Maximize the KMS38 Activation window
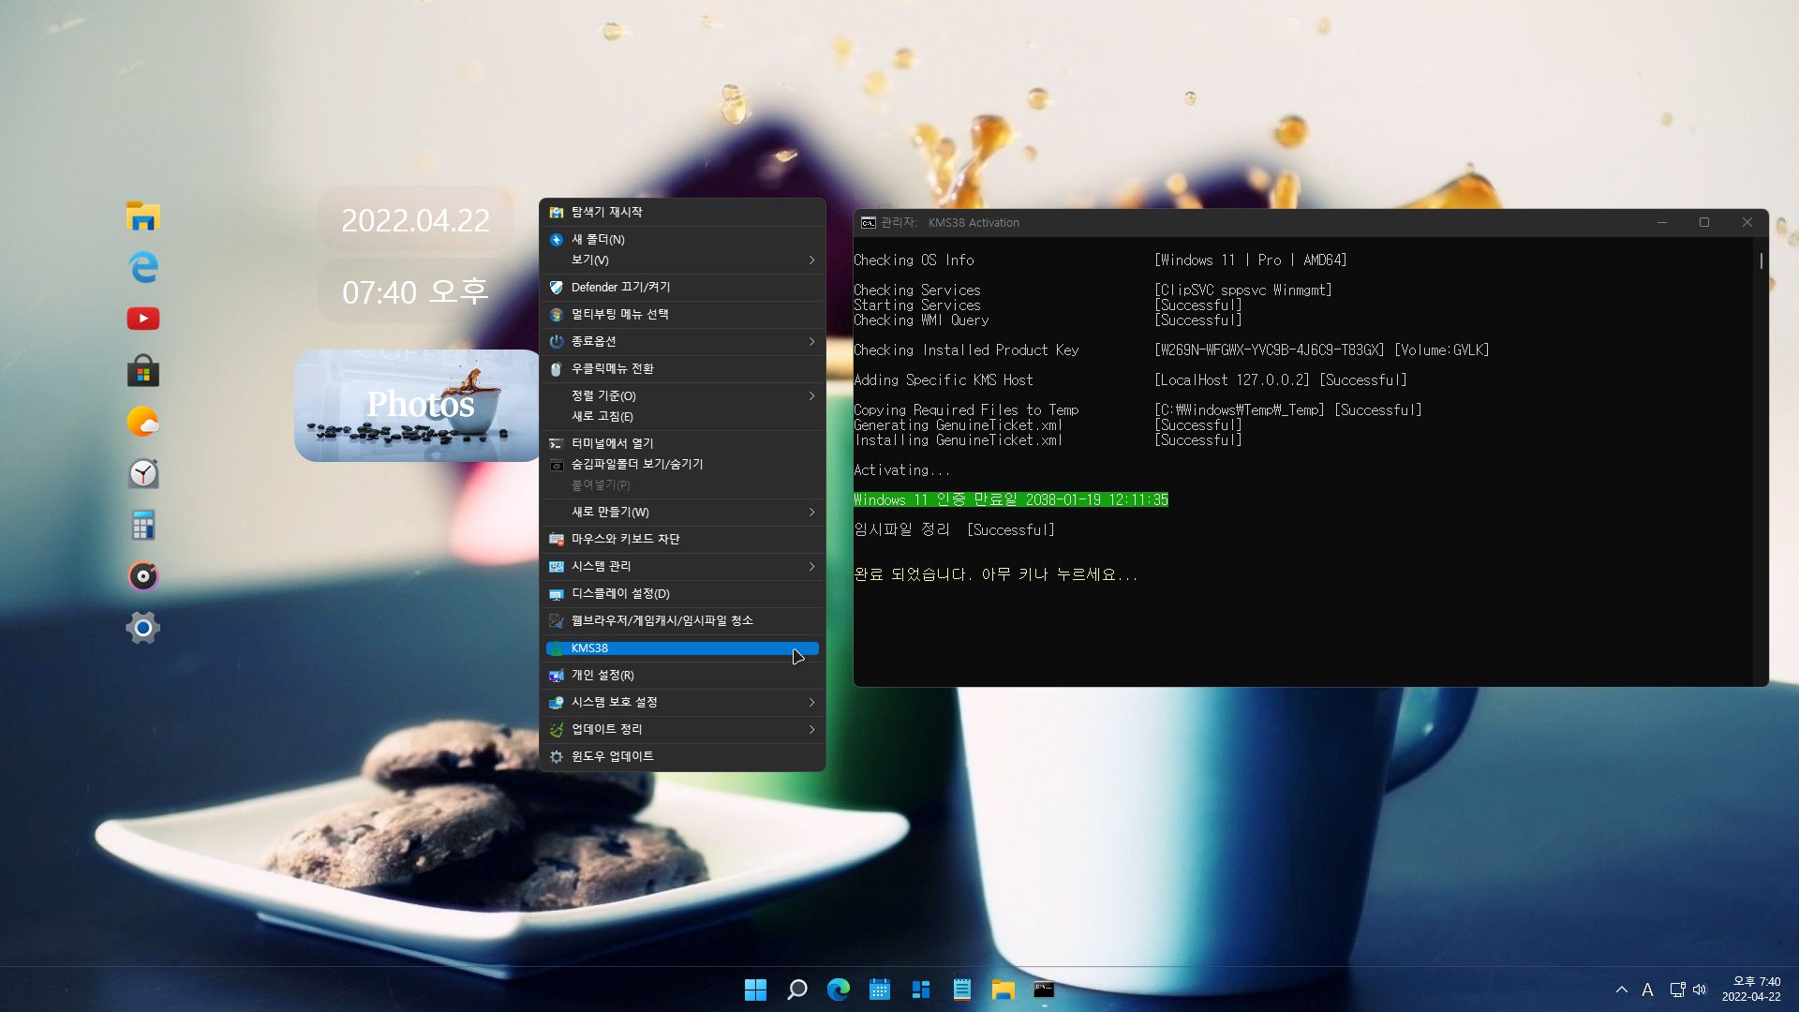 [1704, 223]
